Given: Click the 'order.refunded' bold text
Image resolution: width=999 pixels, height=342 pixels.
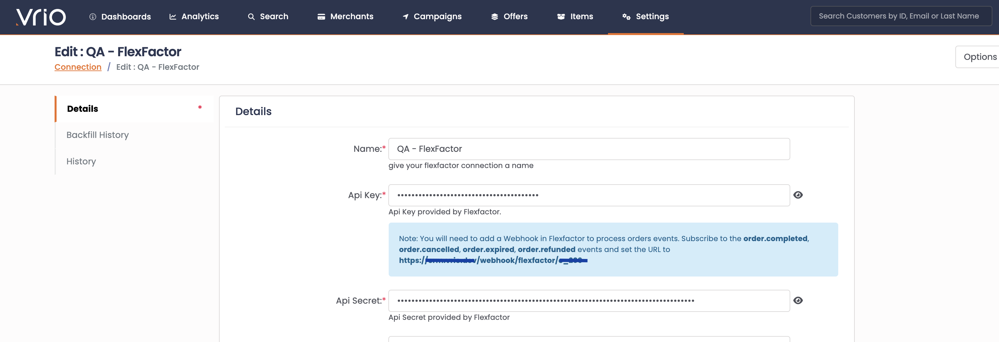Looking at the screenshot, I should click(546, 249).
